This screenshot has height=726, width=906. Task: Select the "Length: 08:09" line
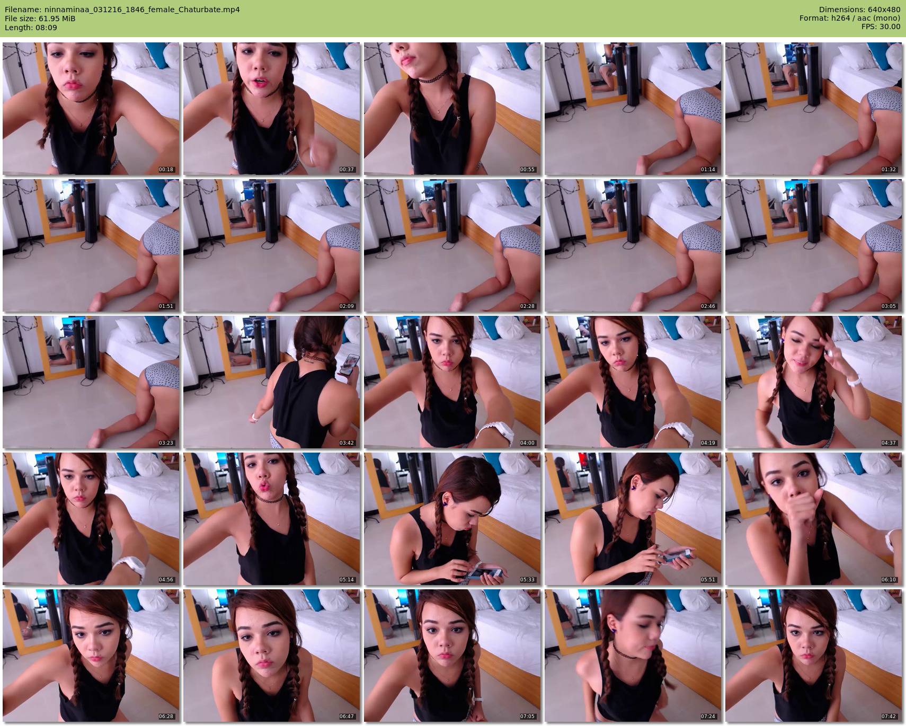31,28
